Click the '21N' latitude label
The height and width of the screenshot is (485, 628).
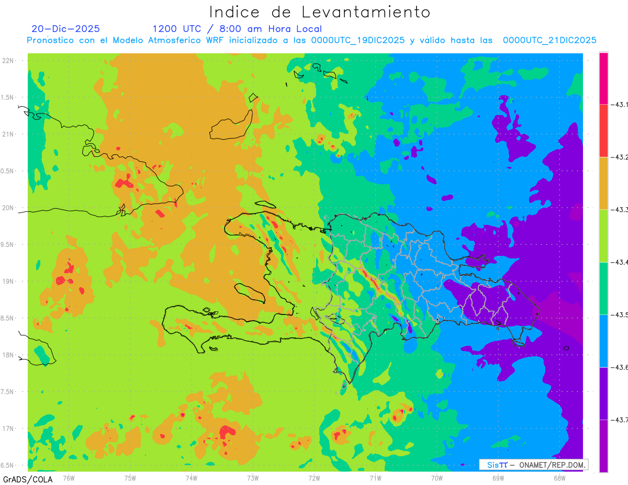click(8, 134)
